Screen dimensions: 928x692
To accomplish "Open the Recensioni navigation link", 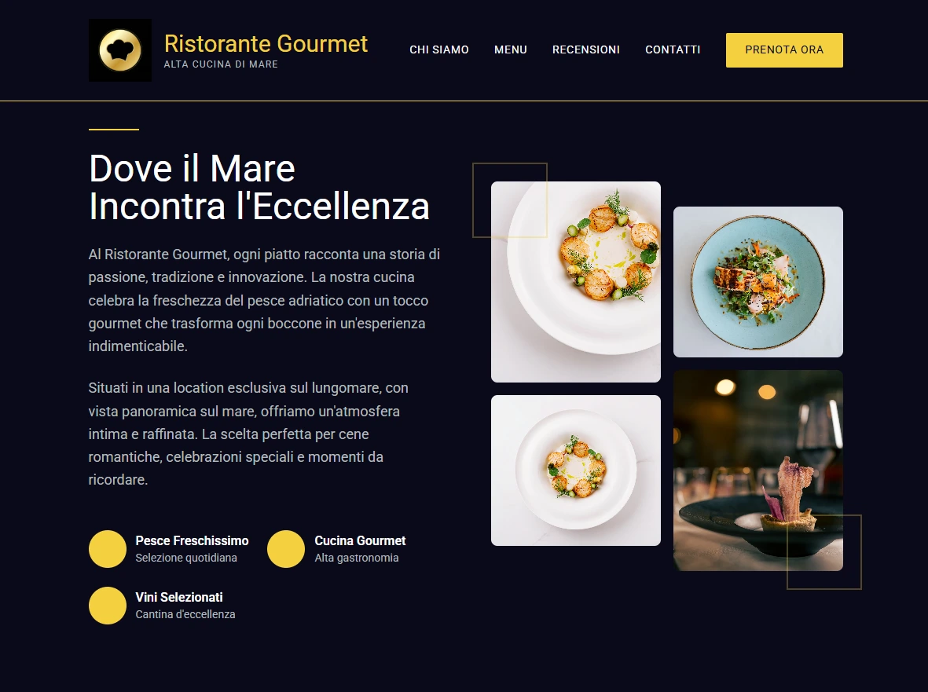I will click(x=586, y=49).
